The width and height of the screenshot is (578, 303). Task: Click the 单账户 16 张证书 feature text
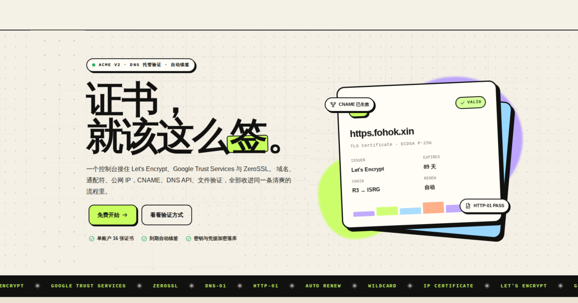115,238
